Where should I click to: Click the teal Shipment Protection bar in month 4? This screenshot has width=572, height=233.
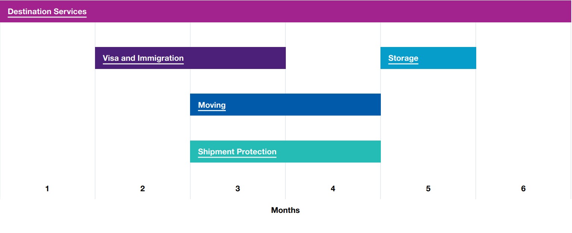point(333,152)
